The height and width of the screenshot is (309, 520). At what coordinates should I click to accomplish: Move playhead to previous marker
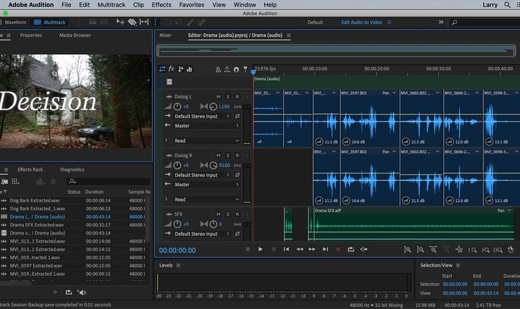[x=286, y=249]
